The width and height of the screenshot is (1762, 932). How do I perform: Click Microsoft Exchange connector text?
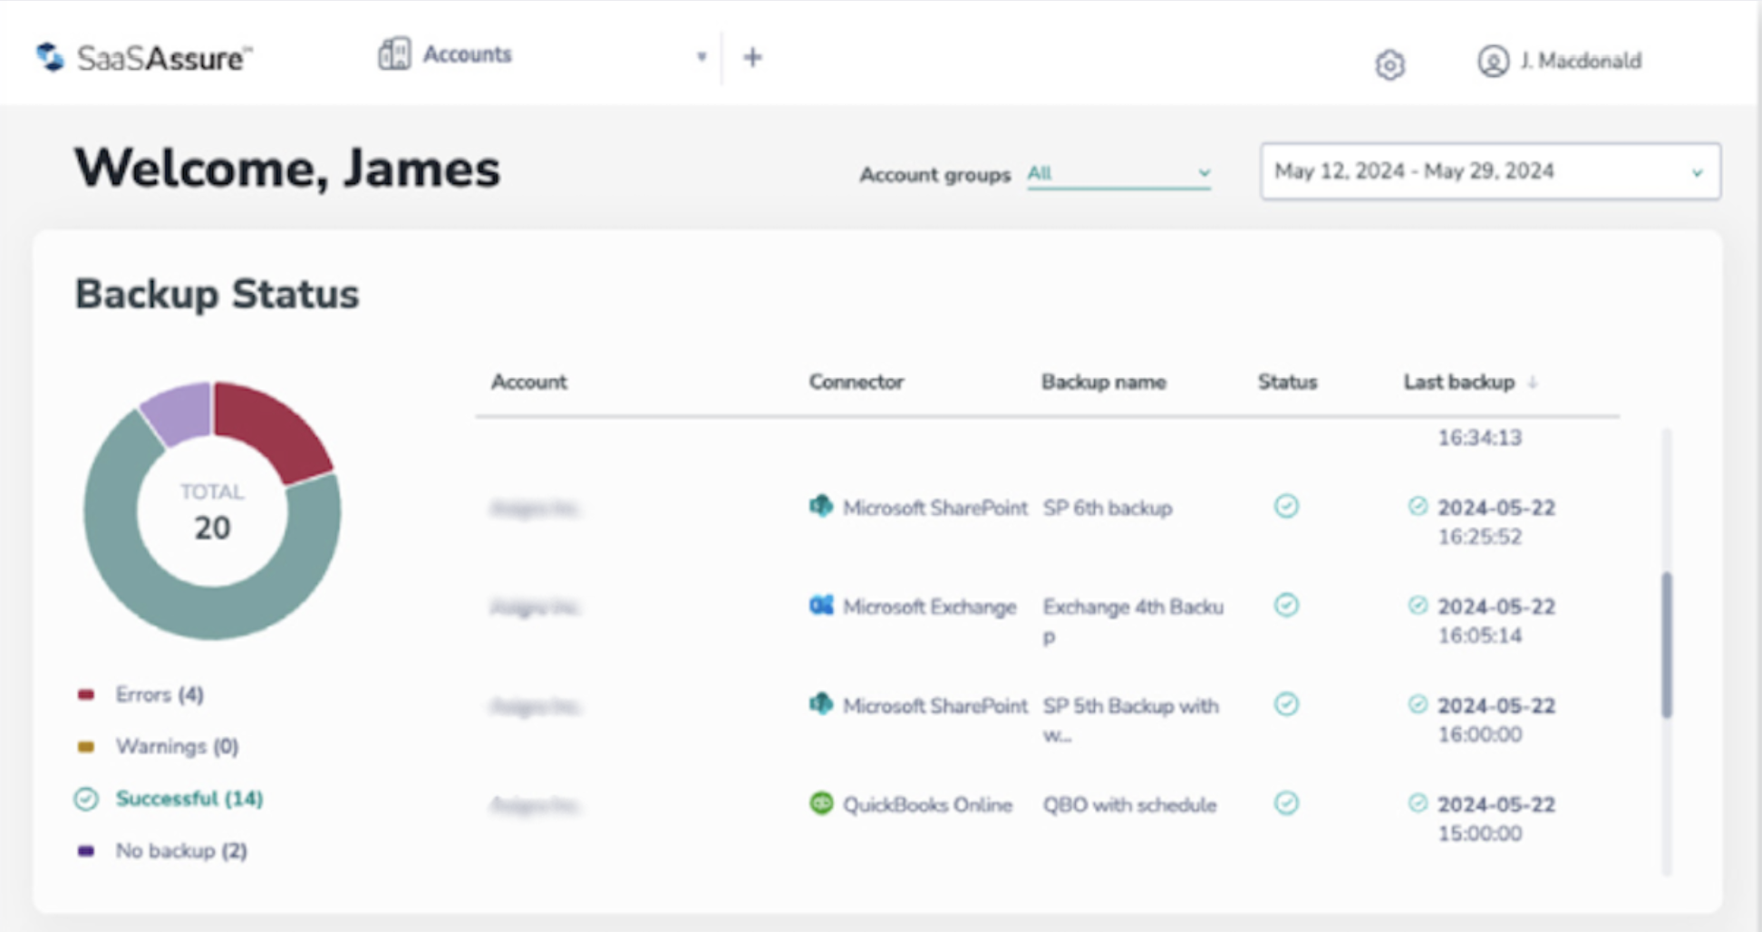tap(930, 607)
